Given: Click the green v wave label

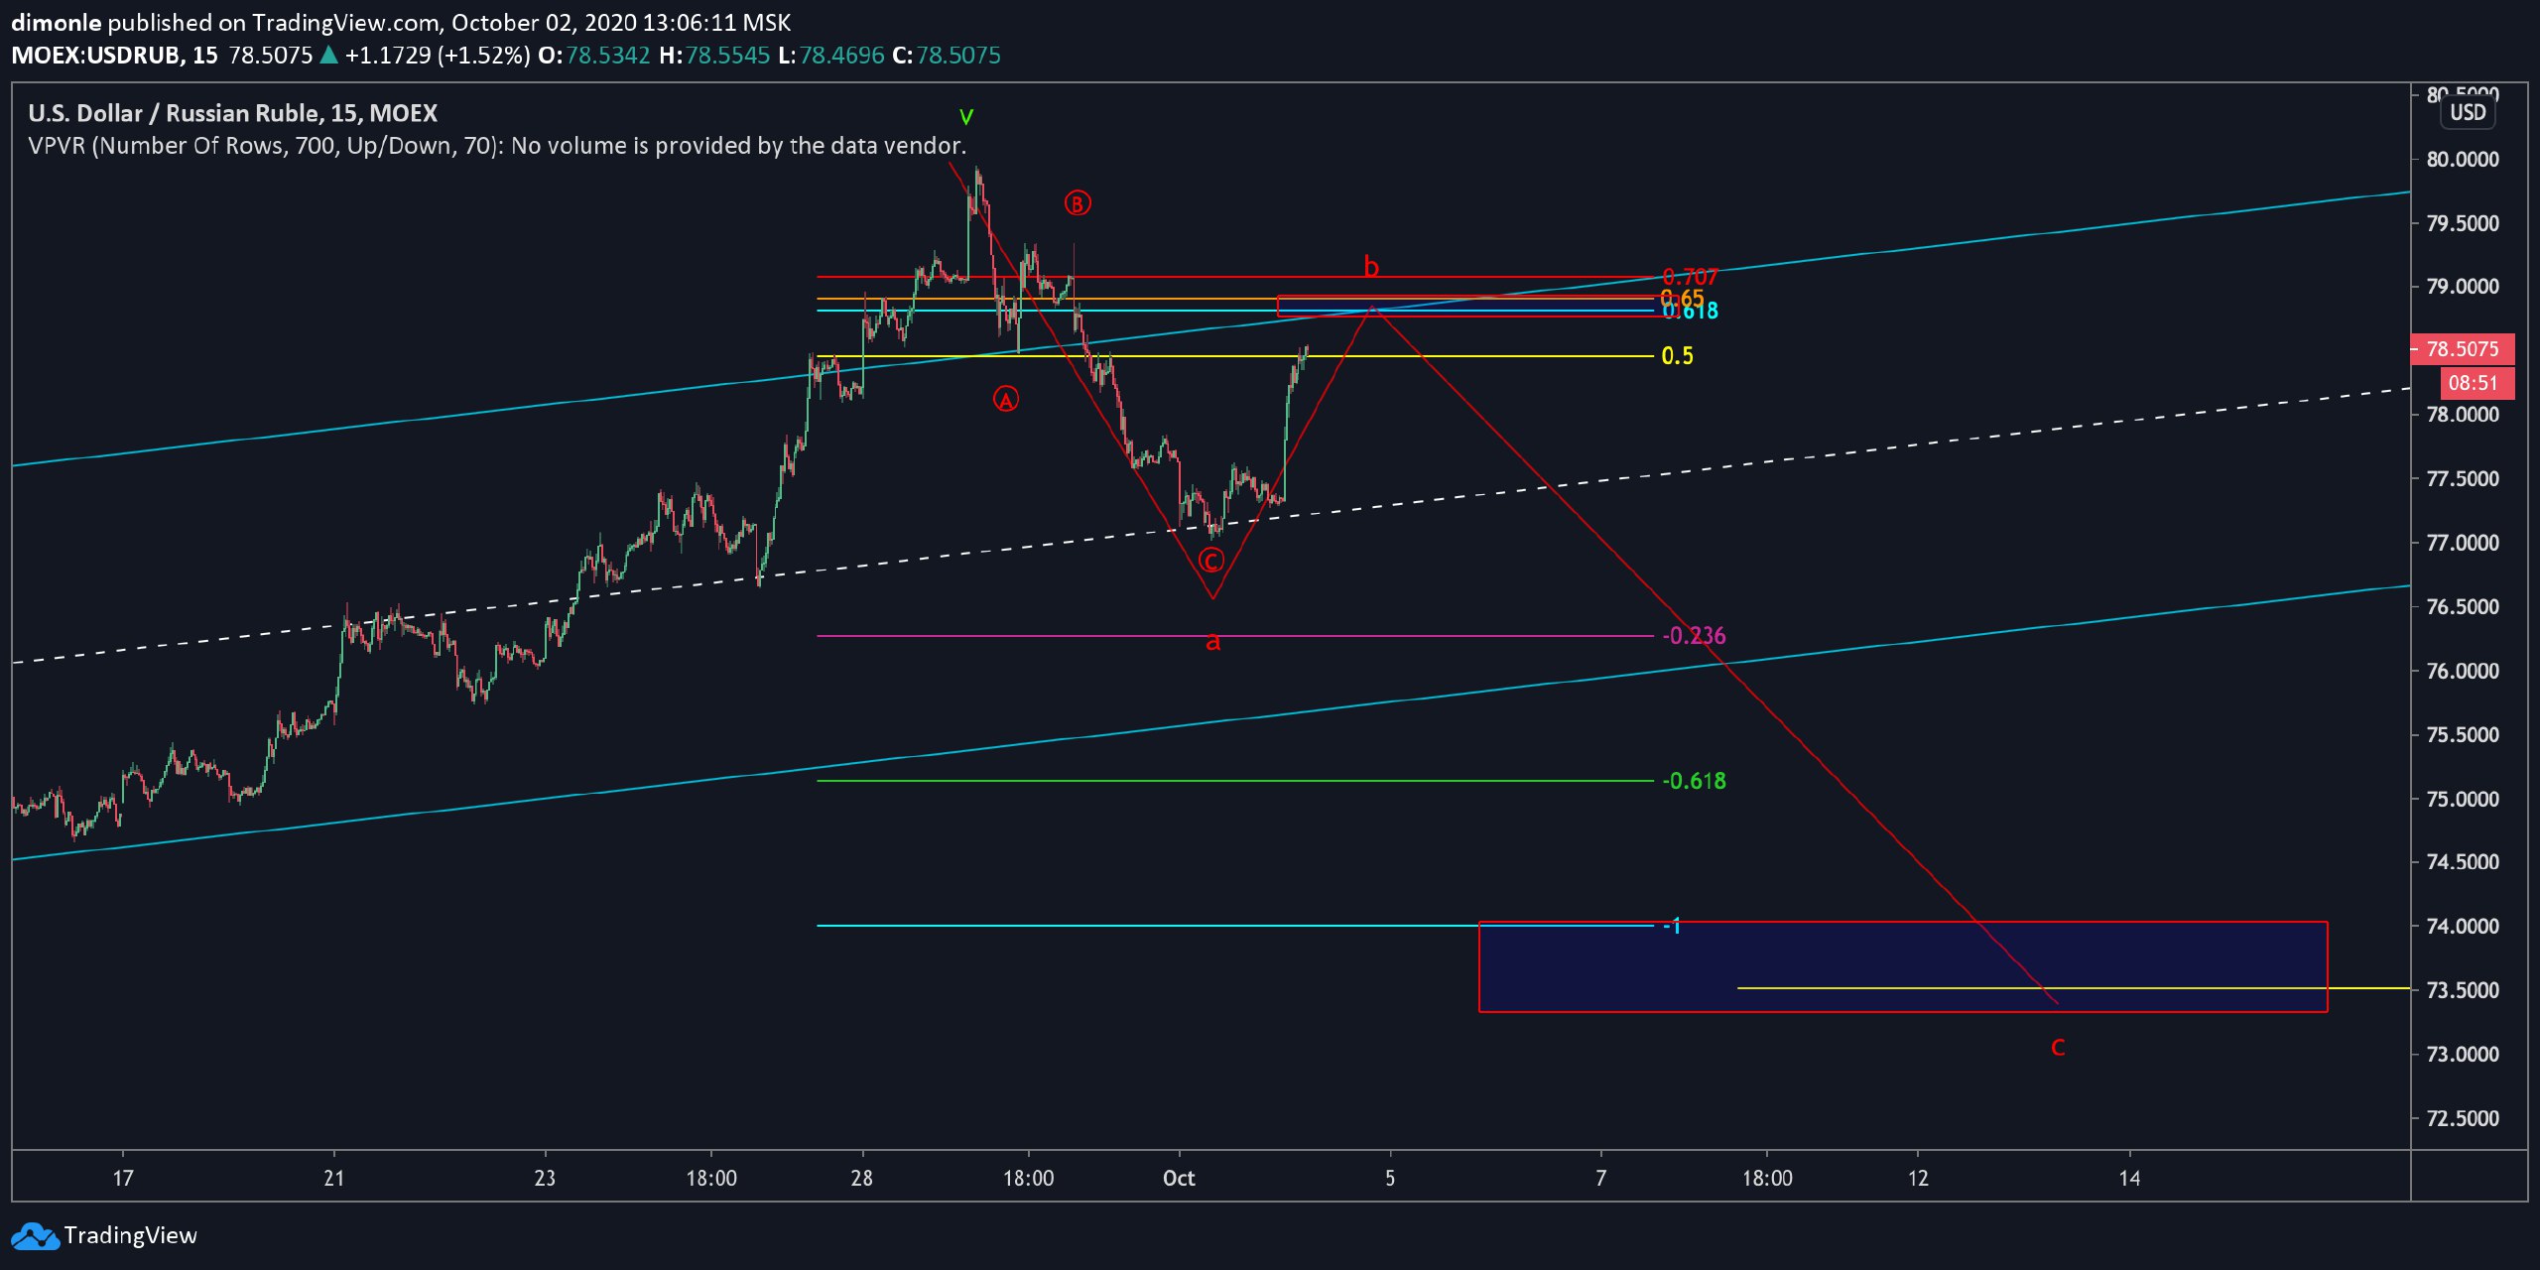Looking at the screenshot, I should 966,118.
